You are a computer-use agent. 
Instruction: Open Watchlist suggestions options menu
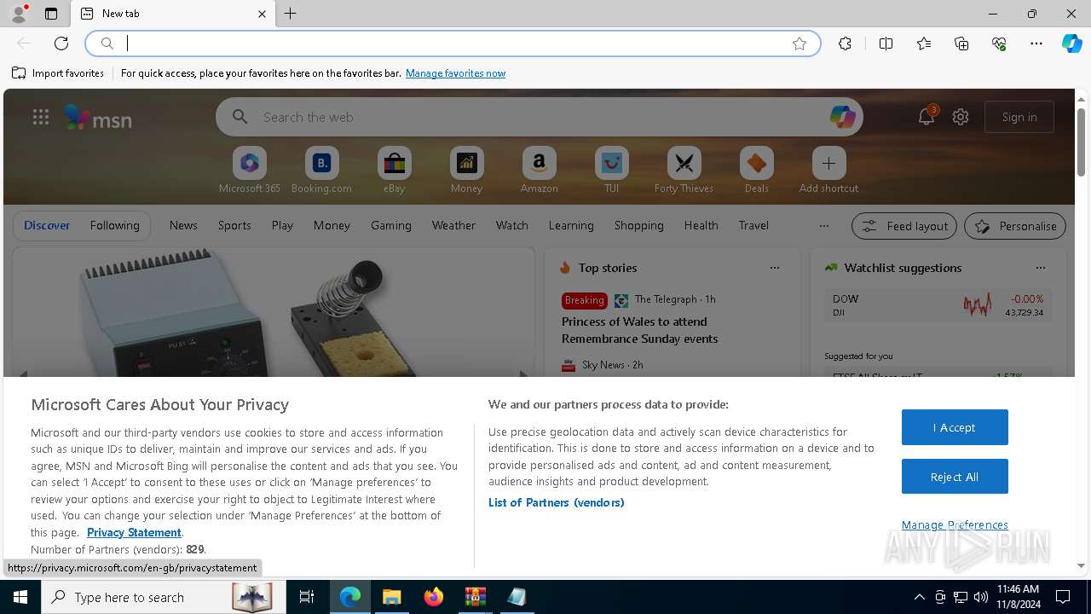coord(1040,268)
